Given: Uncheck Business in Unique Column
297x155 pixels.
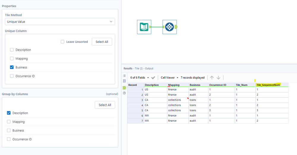Looking at the screenshot, I should pyautogui.click(x=12, y=67).
